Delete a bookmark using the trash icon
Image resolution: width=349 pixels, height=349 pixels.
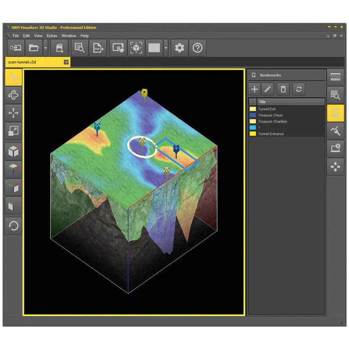(x=283, y=89)
